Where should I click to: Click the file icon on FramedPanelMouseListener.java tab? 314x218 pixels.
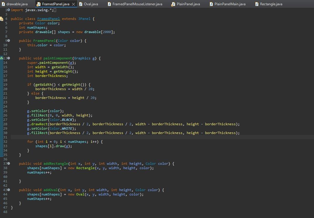click(109, 4)
